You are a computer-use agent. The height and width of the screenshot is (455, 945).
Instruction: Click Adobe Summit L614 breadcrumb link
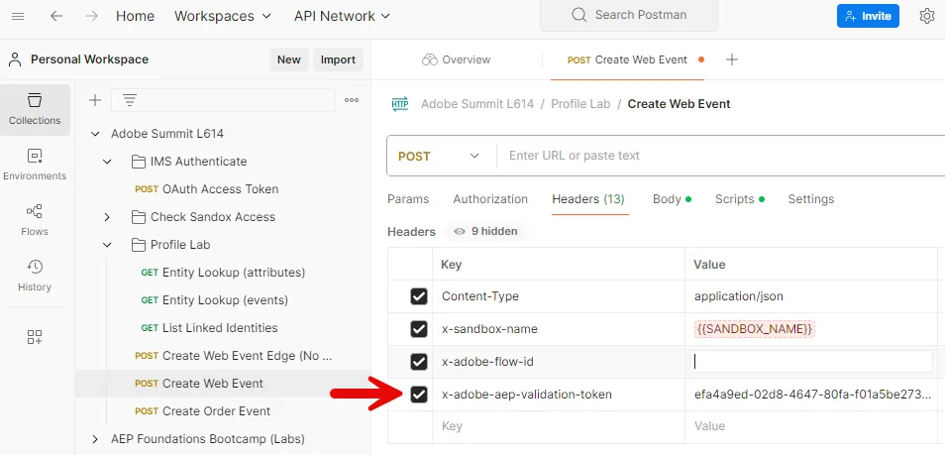tap(477, 104)
